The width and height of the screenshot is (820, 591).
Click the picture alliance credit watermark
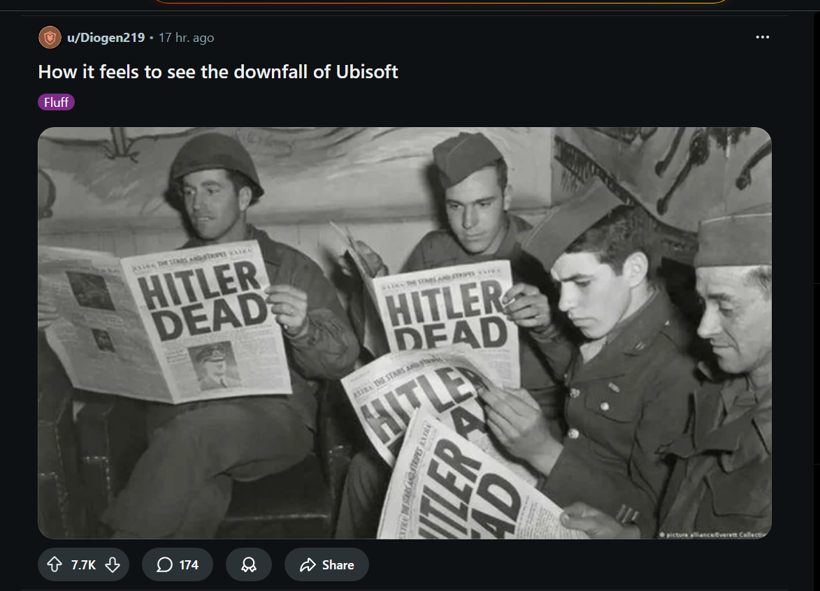point(714,534)
